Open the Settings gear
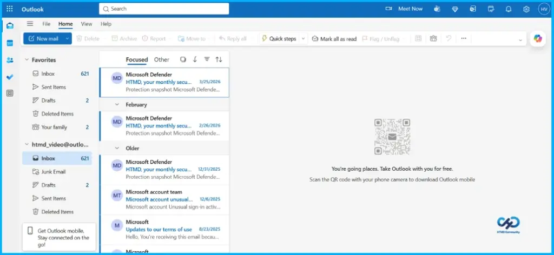 (526, 9)
